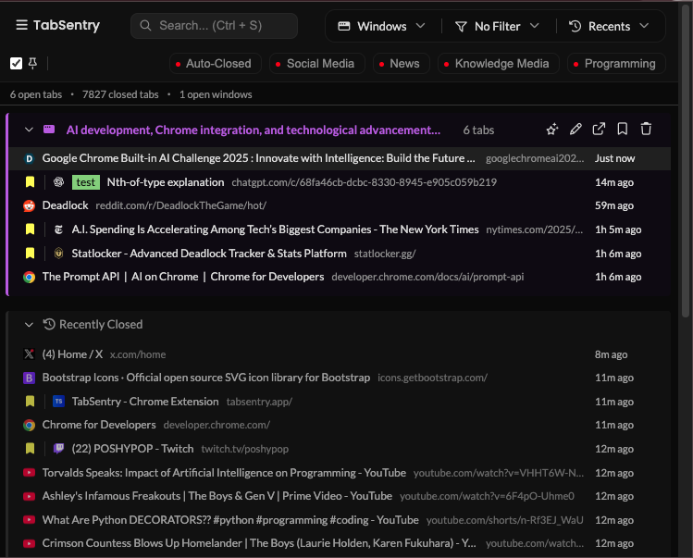Click the AI development window group title
This screenshot has width=693, height=558.
[x=254, y=130]
